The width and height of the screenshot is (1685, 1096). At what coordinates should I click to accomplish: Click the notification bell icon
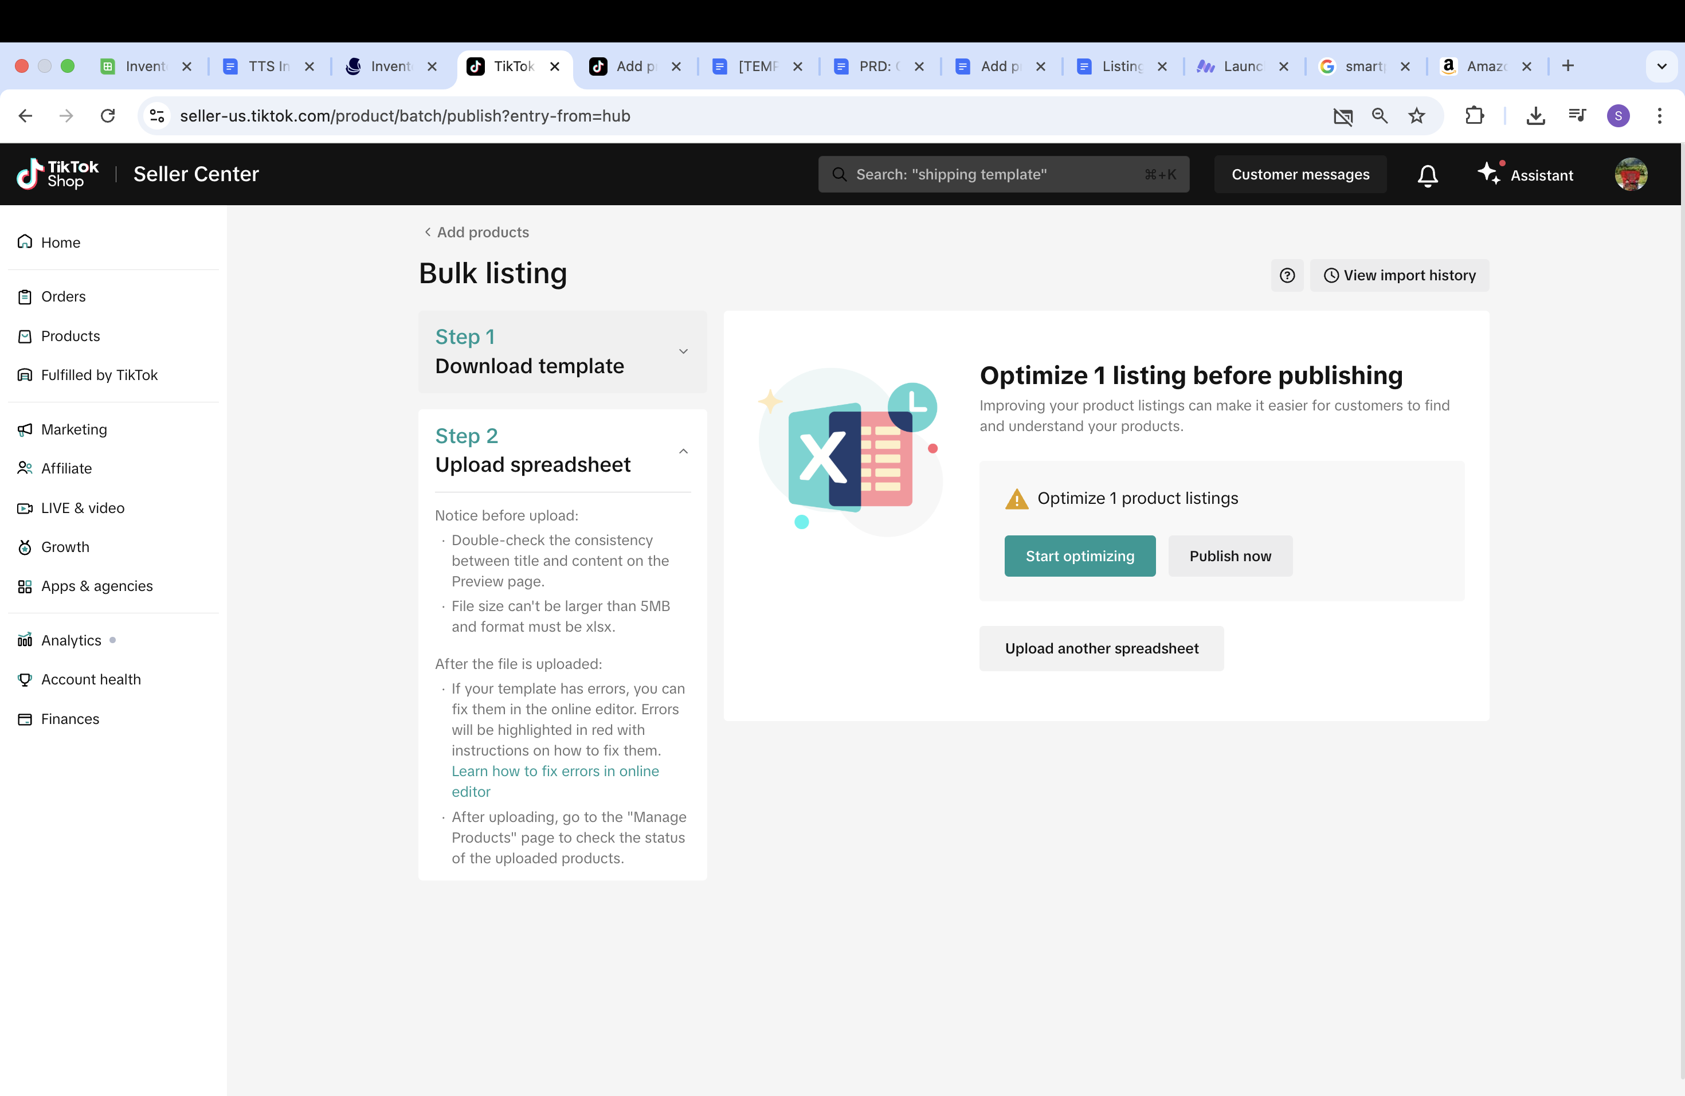(1427, 175)
